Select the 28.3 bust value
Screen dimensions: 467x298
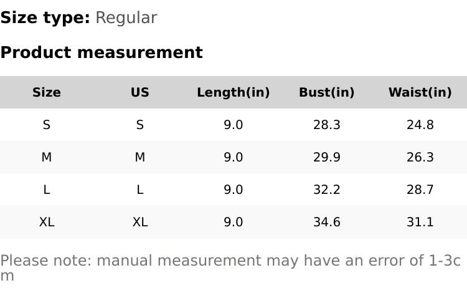[326, 125]
